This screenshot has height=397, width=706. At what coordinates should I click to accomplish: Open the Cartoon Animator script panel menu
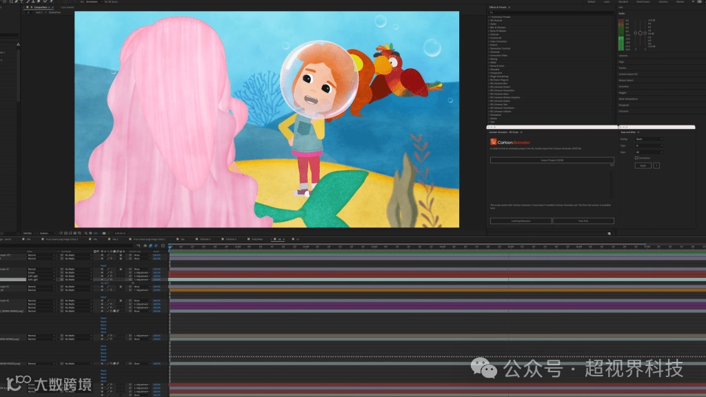click(521, 132)
